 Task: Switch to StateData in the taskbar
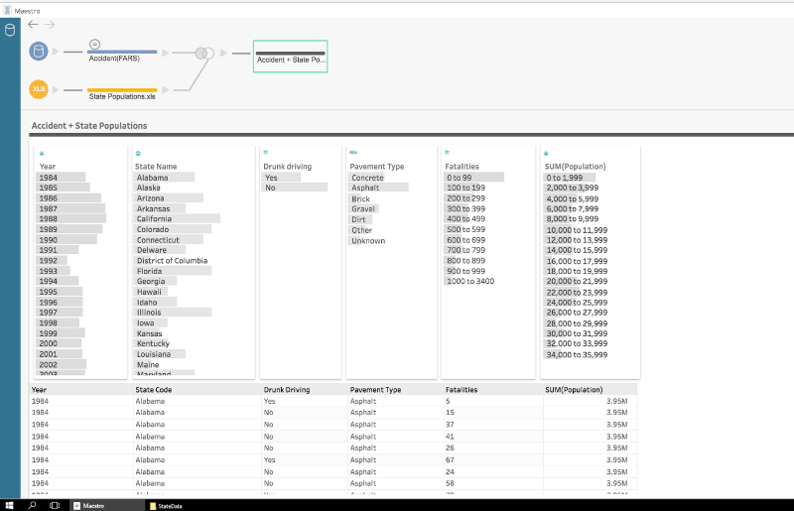pyautogui.click(x=167, y=505)
